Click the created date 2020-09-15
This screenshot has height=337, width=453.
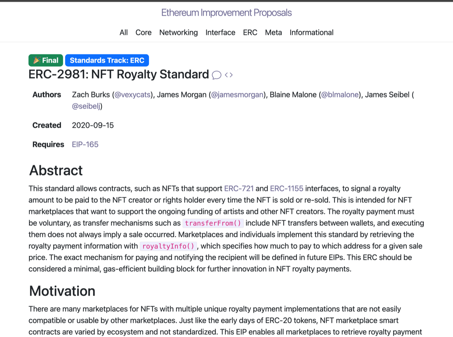pos(93,125)
